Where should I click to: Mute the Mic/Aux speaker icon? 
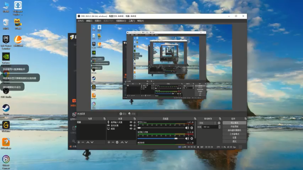187,128
